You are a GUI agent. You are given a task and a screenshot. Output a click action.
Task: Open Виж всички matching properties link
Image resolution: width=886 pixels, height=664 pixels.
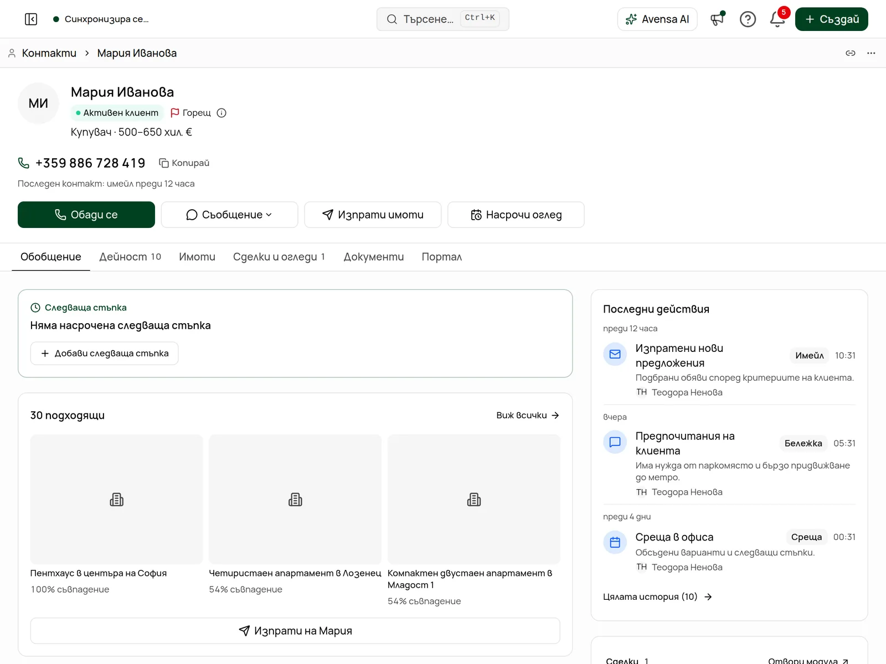tap(528, 416)
